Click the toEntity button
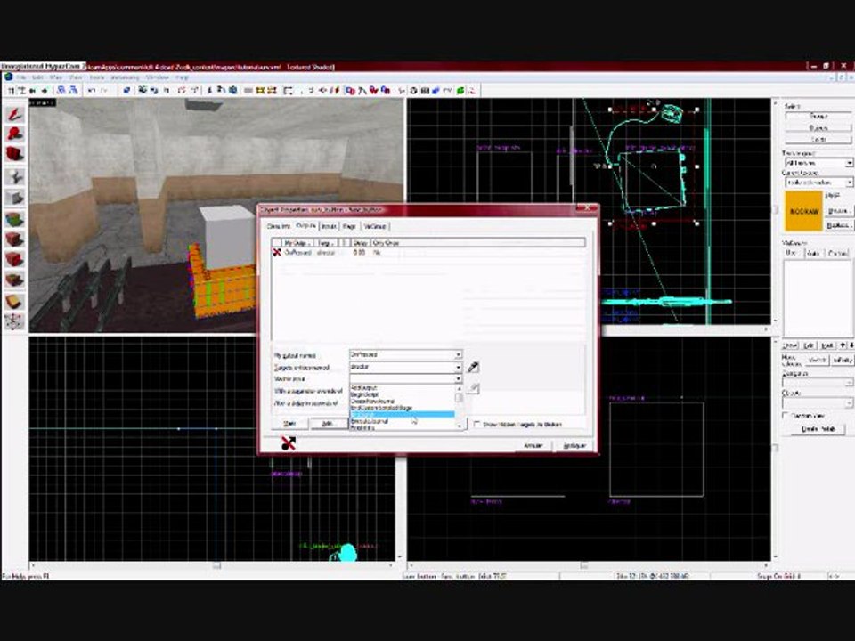 click(843, 361)
